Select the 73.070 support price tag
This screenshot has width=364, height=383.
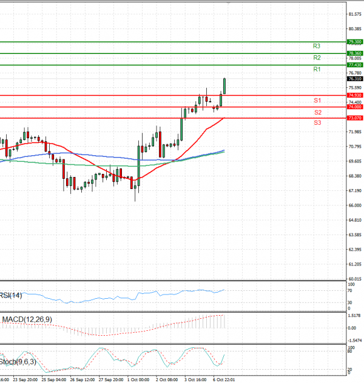[x=355, y=118]
